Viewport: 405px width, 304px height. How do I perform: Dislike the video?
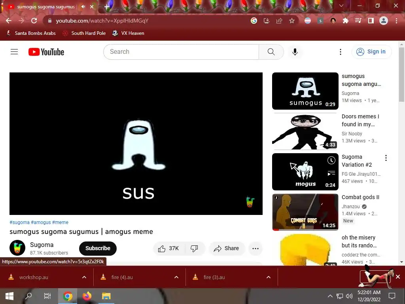194,249
